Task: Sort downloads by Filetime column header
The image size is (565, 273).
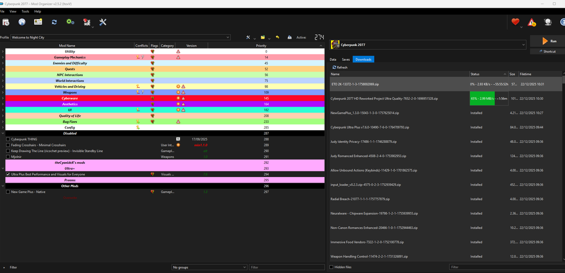Action: click(x=540, y=74)
